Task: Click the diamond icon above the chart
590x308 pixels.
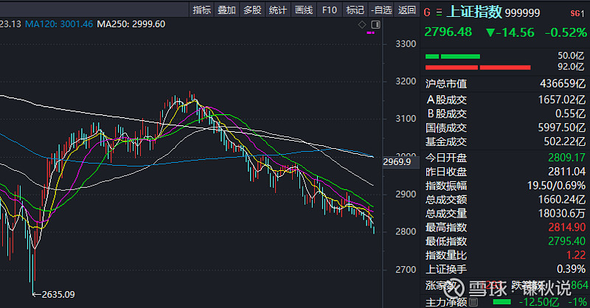Action: coord(362,25)
